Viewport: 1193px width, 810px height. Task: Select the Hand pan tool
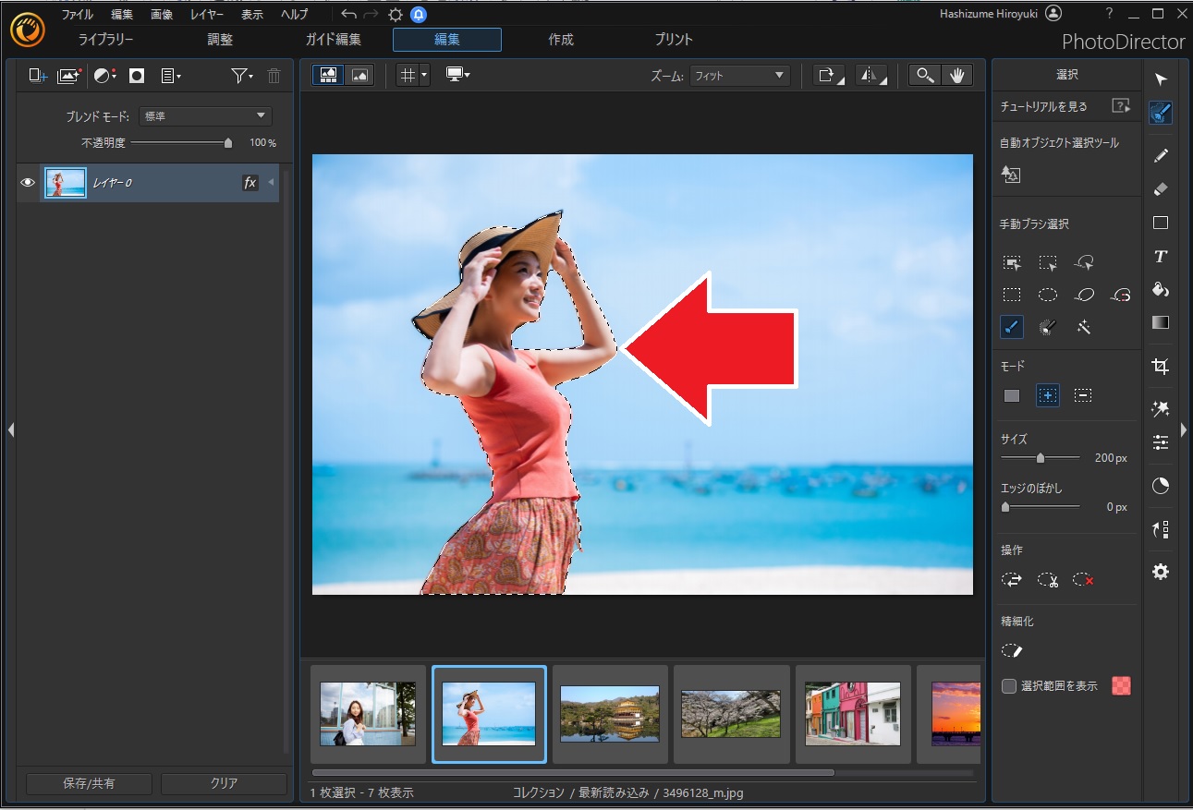point(957,76)
